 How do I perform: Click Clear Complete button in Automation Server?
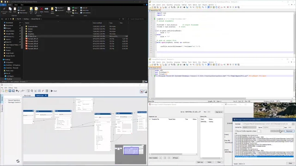click(153, 158)
